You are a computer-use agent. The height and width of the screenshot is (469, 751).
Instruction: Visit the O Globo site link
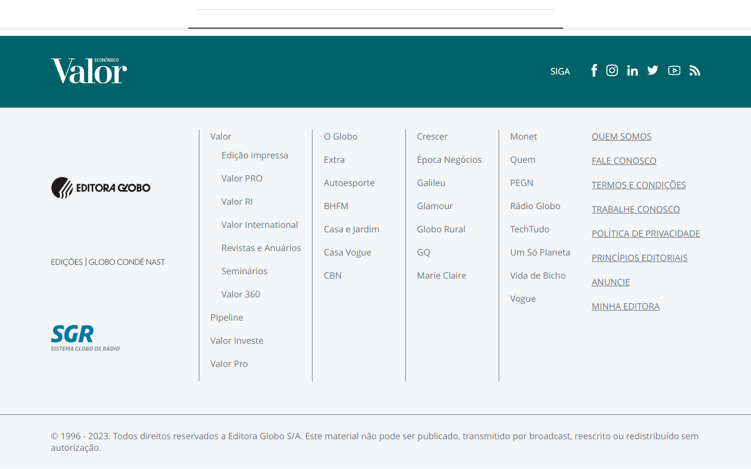point(340,137)
